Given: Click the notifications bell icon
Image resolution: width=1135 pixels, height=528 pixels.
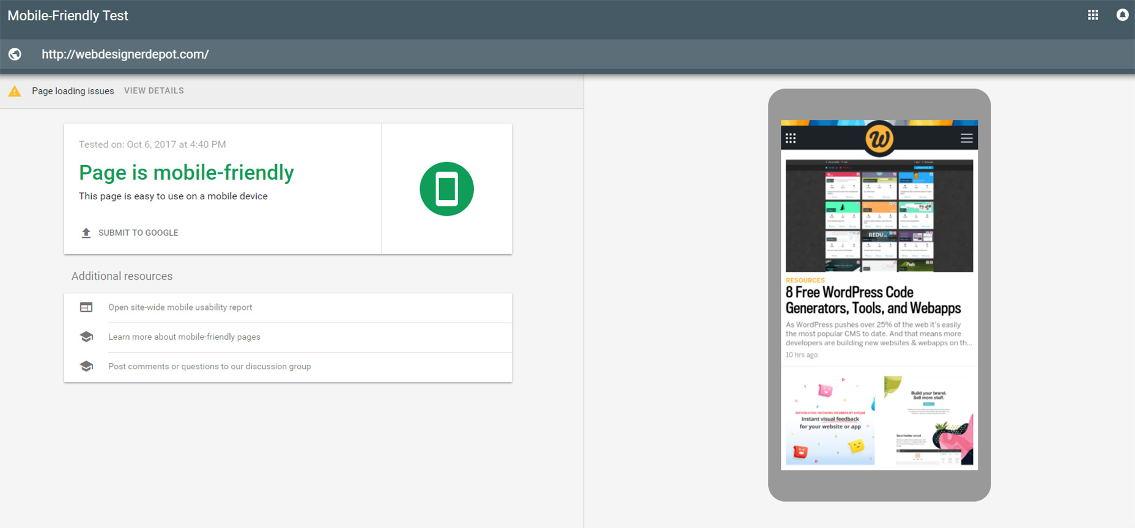Looking at the screenshot, I should [1122, 15].
